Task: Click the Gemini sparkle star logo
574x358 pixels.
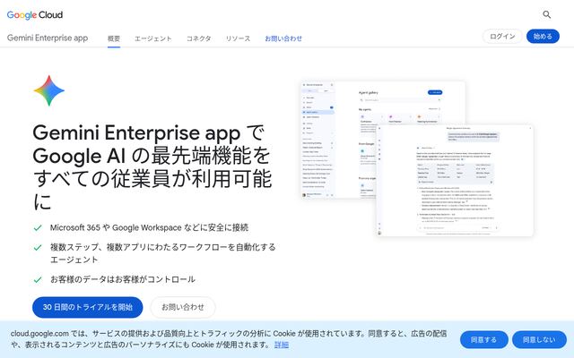Action: [49, 90]
